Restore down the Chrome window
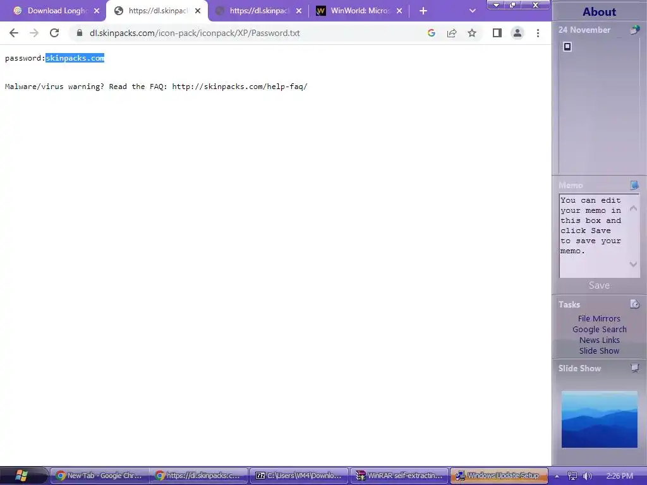The width and height of the screenshot is (647, 485). click(x=513, y=5)
